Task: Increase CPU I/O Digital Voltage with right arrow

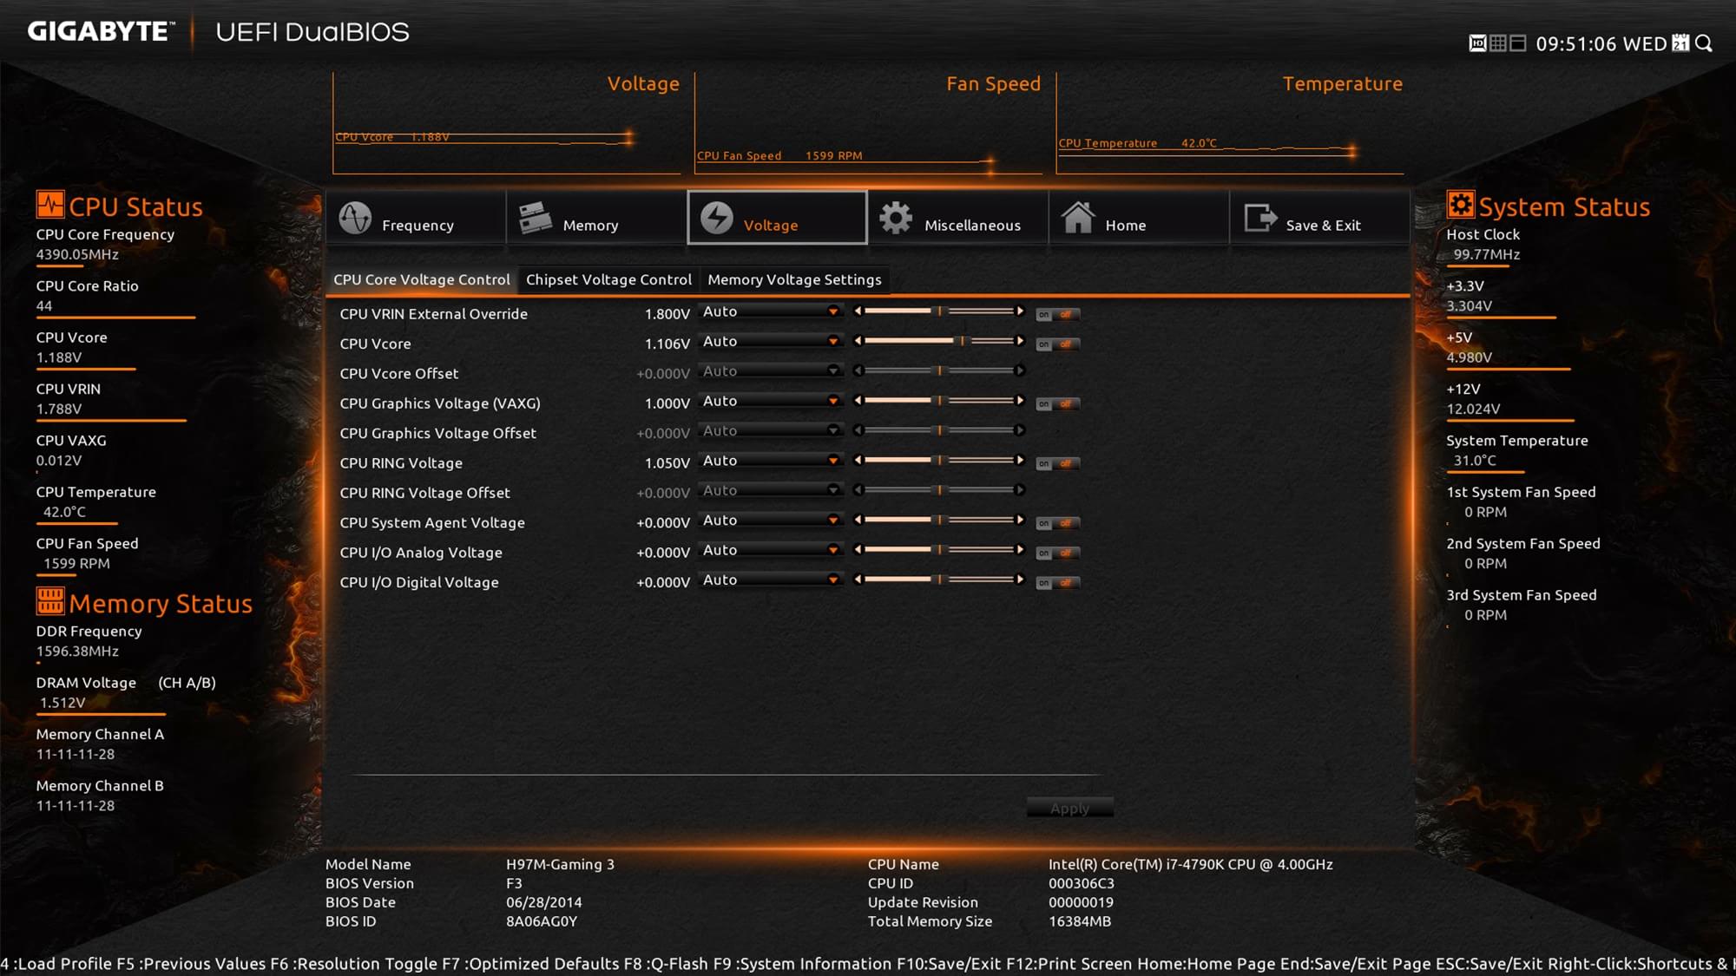Action: [1020, 580]
